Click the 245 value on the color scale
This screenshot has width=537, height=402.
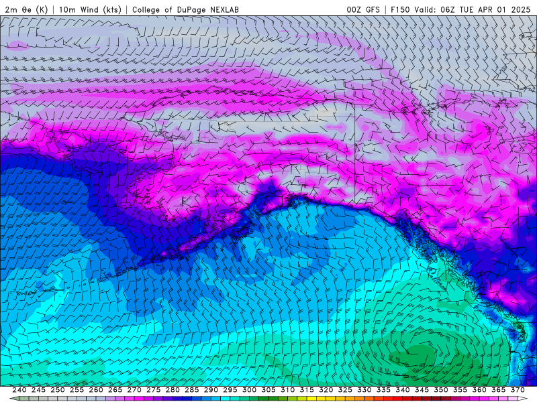coord(38,390)
